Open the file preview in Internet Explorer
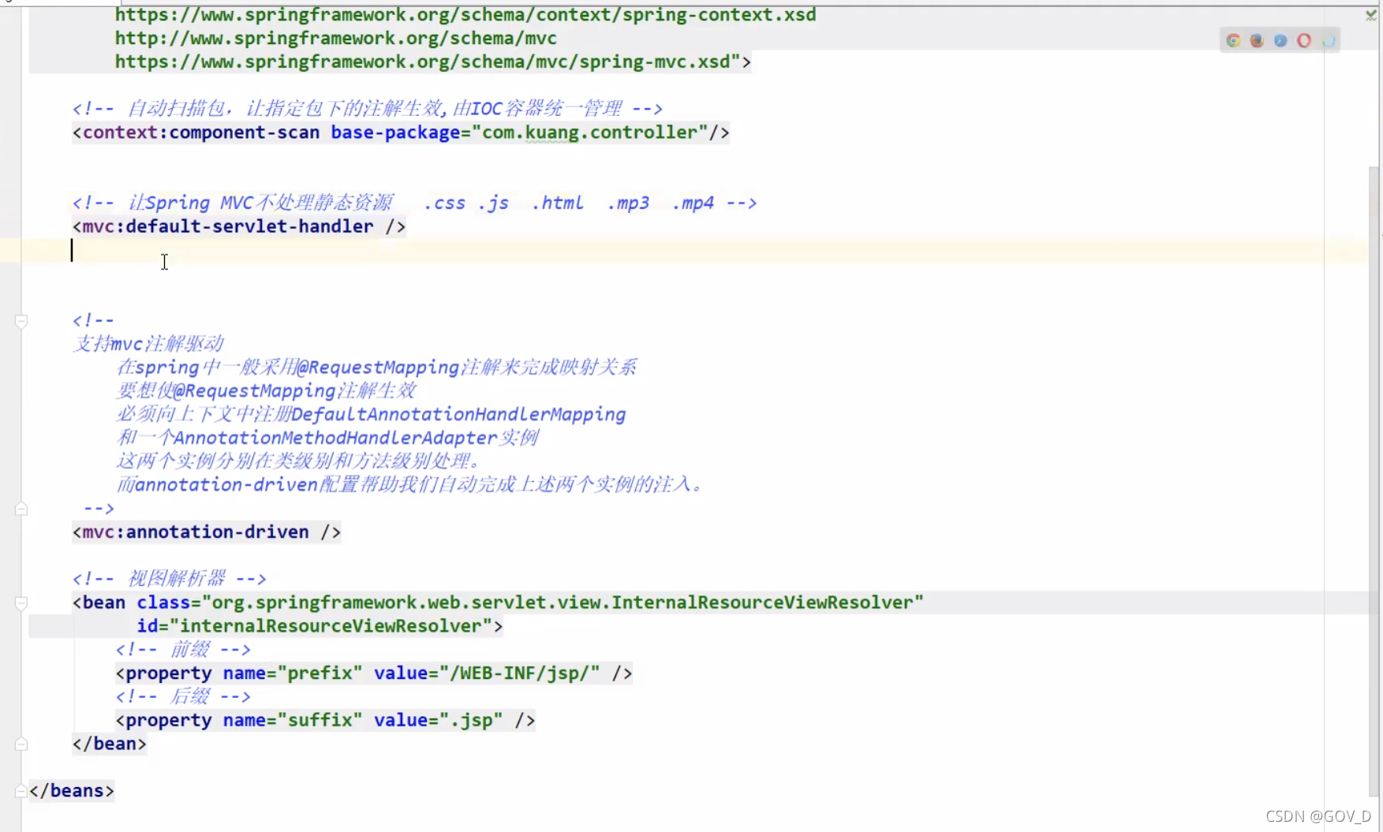1383x832 pixels. tap(1329, 40)
